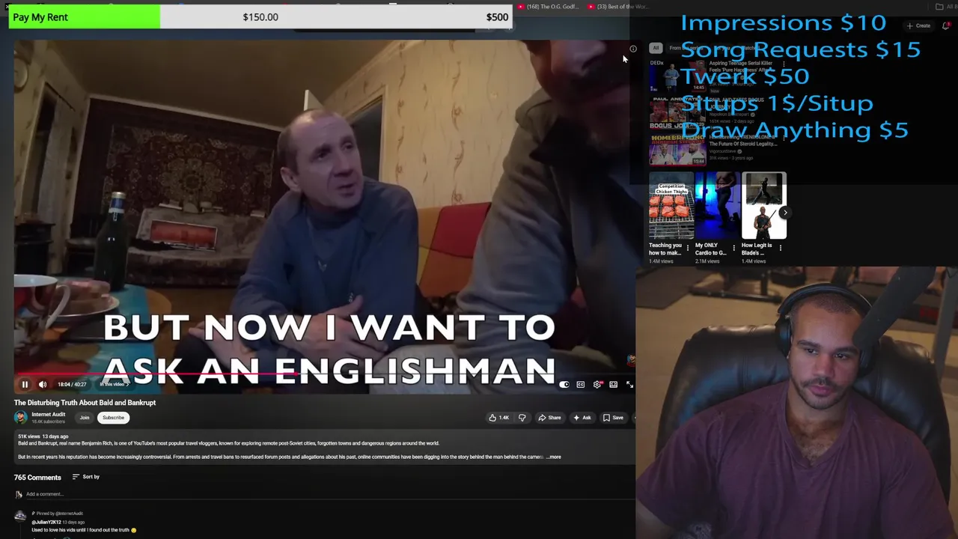The image size is (958, 539).
Task: Expand description with '...more'
Action: [553, 457]
